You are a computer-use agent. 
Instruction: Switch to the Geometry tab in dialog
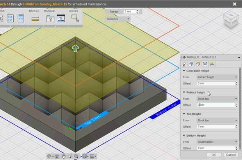coord(191,64)
